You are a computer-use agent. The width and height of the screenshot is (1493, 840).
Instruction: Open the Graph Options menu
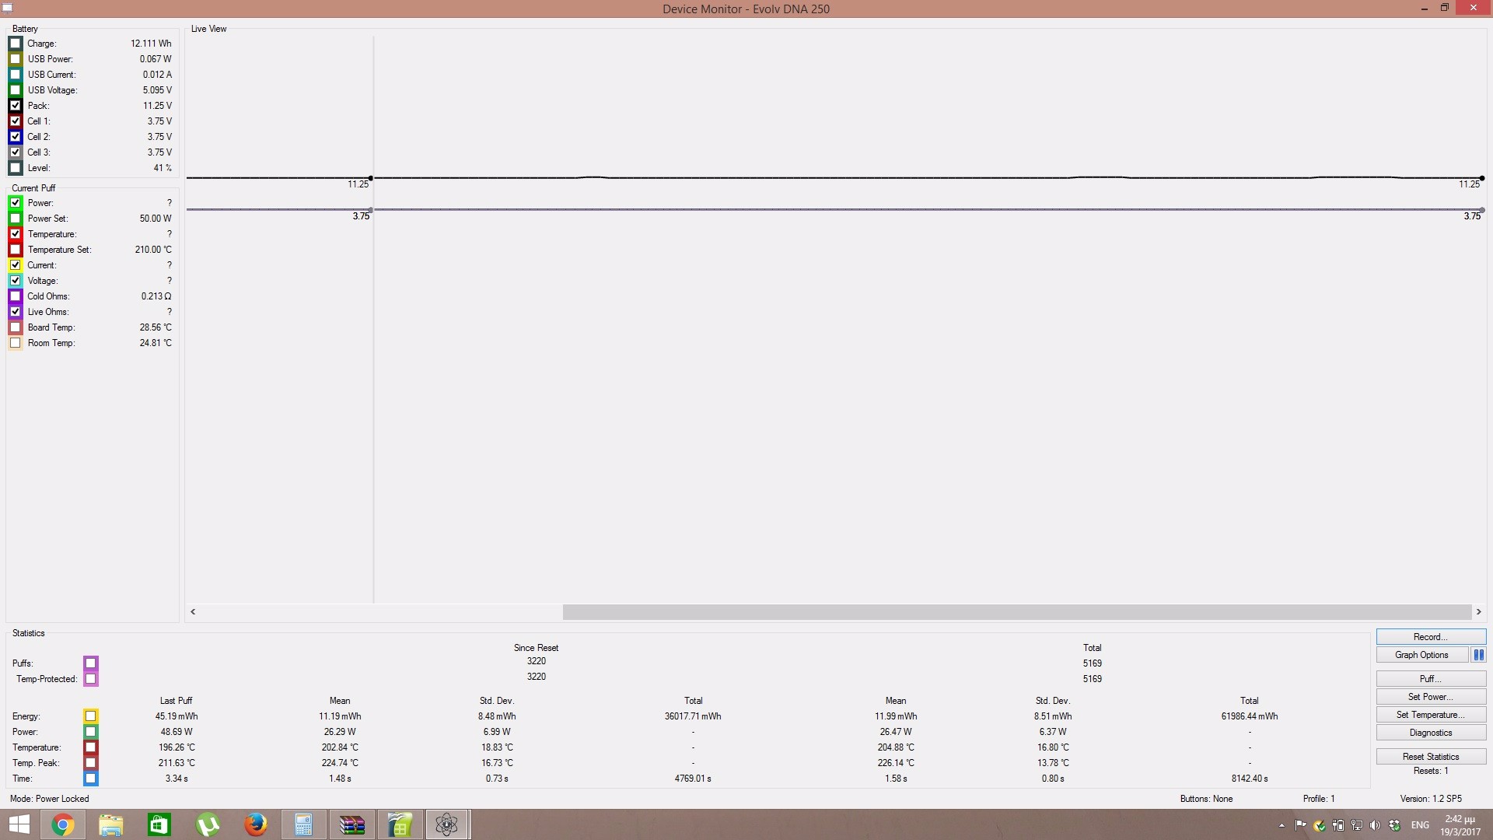pos(1421,655)
